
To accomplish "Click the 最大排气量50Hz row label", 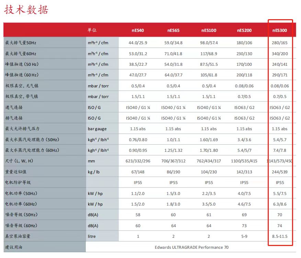I will click(21, 43).
